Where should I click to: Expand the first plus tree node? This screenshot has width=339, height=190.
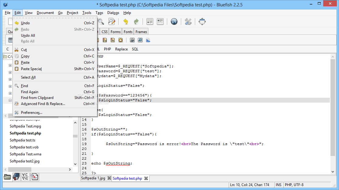point(10,65)
